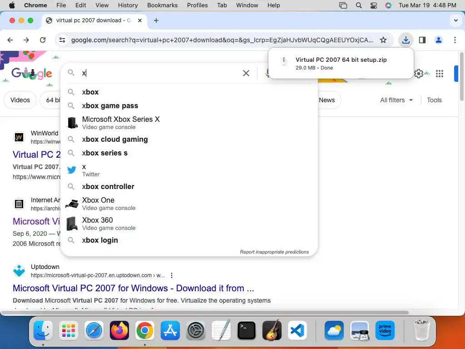Click the vertical page scrollbar
The image size is (465, 349).
tap(462, 76)
